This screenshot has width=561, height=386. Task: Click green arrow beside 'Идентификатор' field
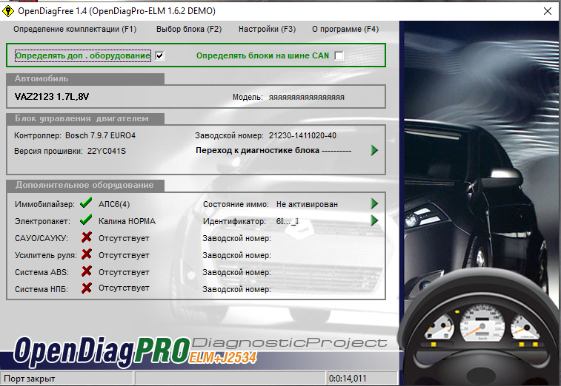pyautogui.click(x=374, y=220)
